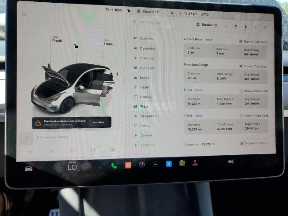Tap the 3D car image
This screenshot has width=288, height=216.
point(72,88)
